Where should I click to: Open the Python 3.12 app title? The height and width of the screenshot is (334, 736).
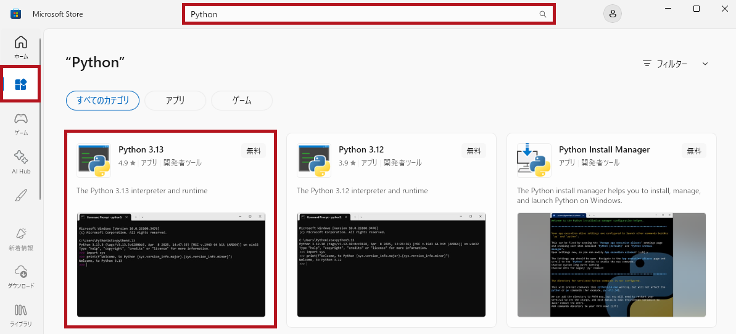point(361,149)
